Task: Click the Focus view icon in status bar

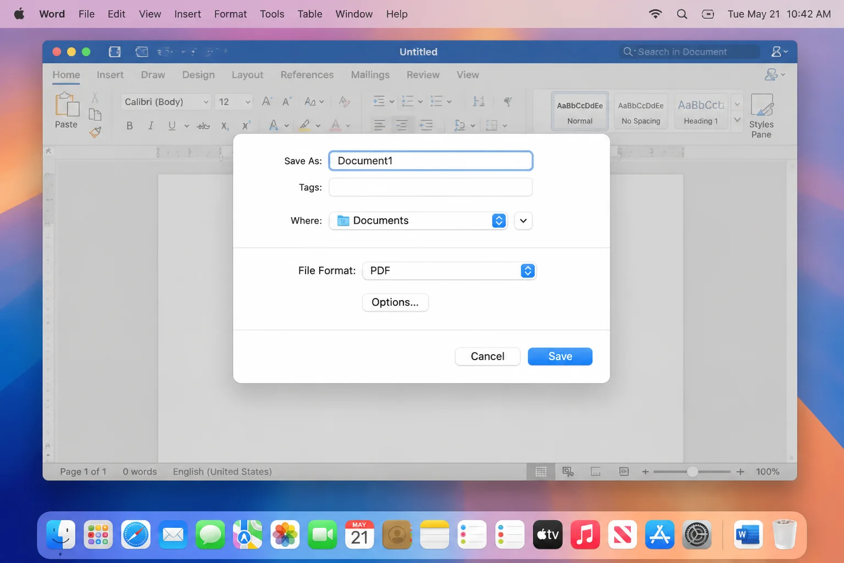Action: pyautogui.click(x=624, y=472)
